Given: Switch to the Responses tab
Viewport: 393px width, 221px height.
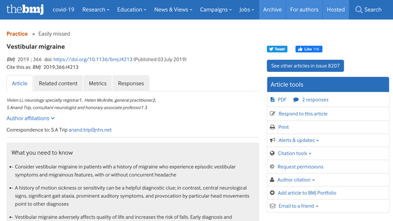Looking at the screenshot, I should 131,83.
